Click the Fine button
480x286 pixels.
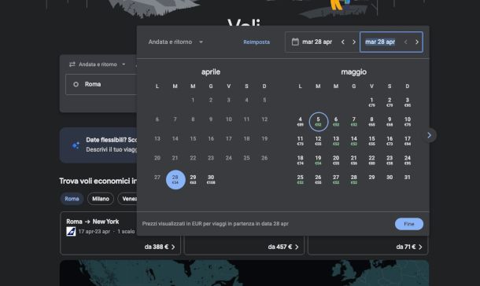click(x=409, y=224)
